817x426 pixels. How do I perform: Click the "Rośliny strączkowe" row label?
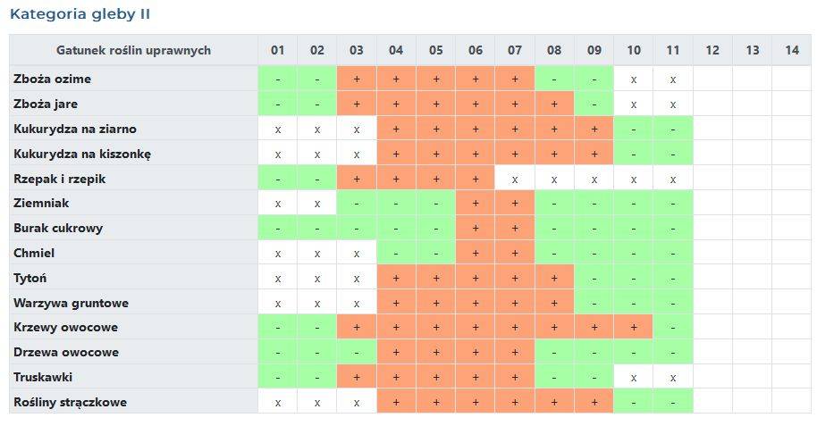click(70, 402)
